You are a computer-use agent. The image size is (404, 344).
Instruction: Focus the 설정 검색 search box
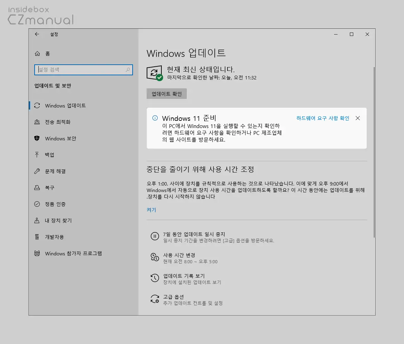click(x=84, y=70)
